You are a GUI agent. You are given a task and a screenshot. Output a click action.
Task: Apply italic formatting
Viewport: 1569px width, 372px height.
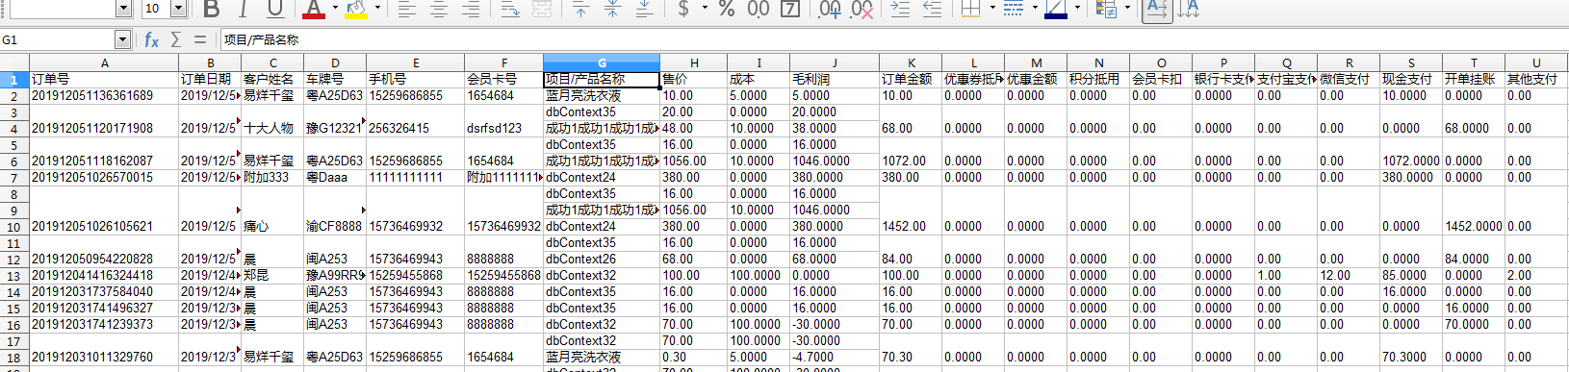tap(243, 10)
